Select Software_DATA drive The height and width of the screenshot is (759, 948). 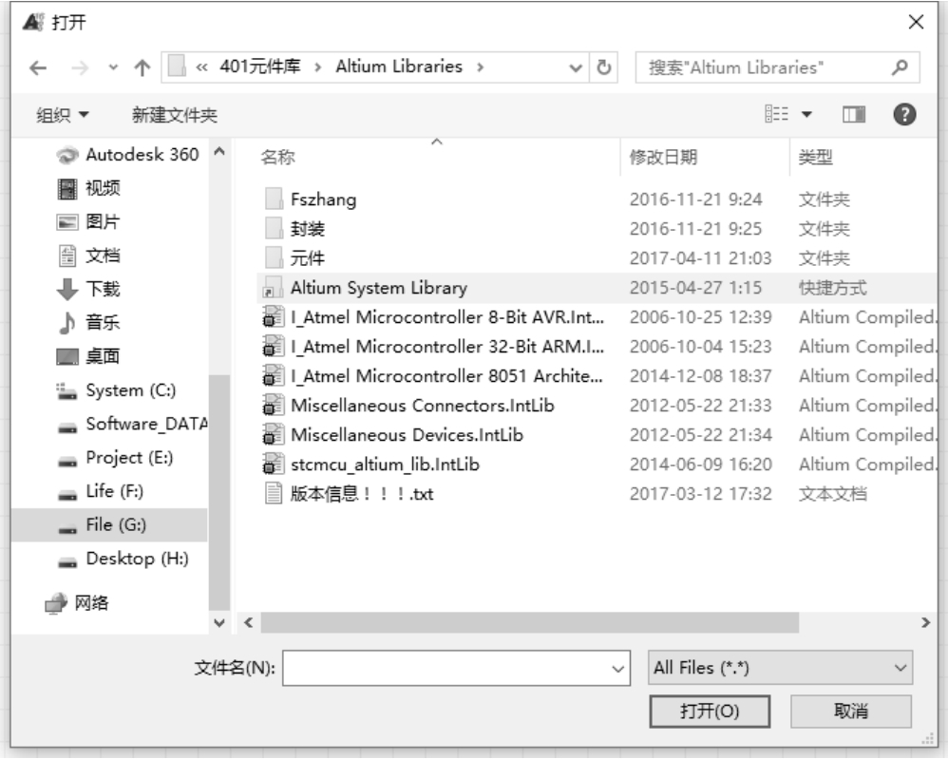click(x=132, y=425)
